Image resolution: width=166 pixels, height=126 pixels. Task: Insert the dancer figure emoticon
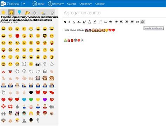(x=38, y=120)
